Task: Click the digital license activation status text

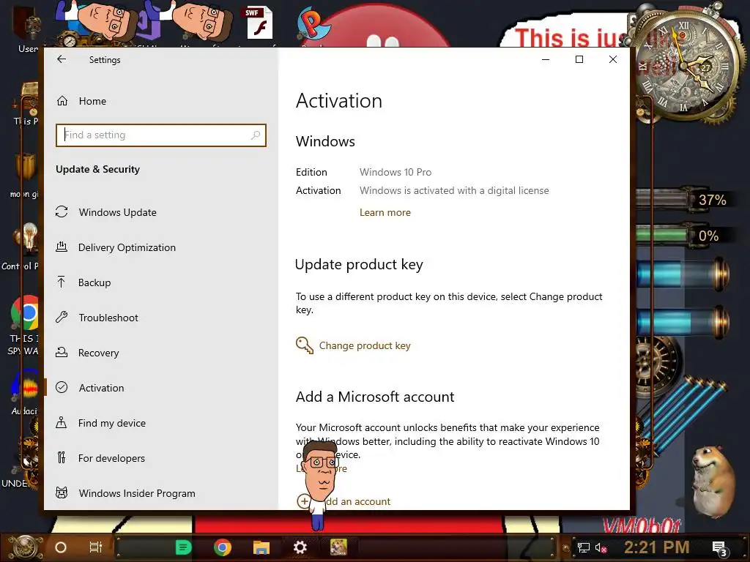Action: [454, 191]
